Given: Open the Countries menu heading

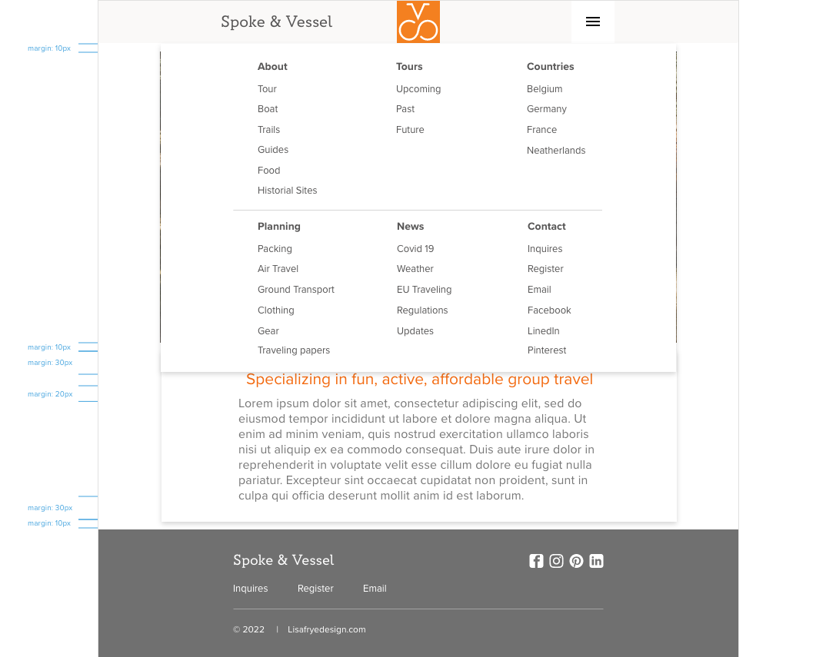Looking at the screenshot, I should [x=551, y=67].
